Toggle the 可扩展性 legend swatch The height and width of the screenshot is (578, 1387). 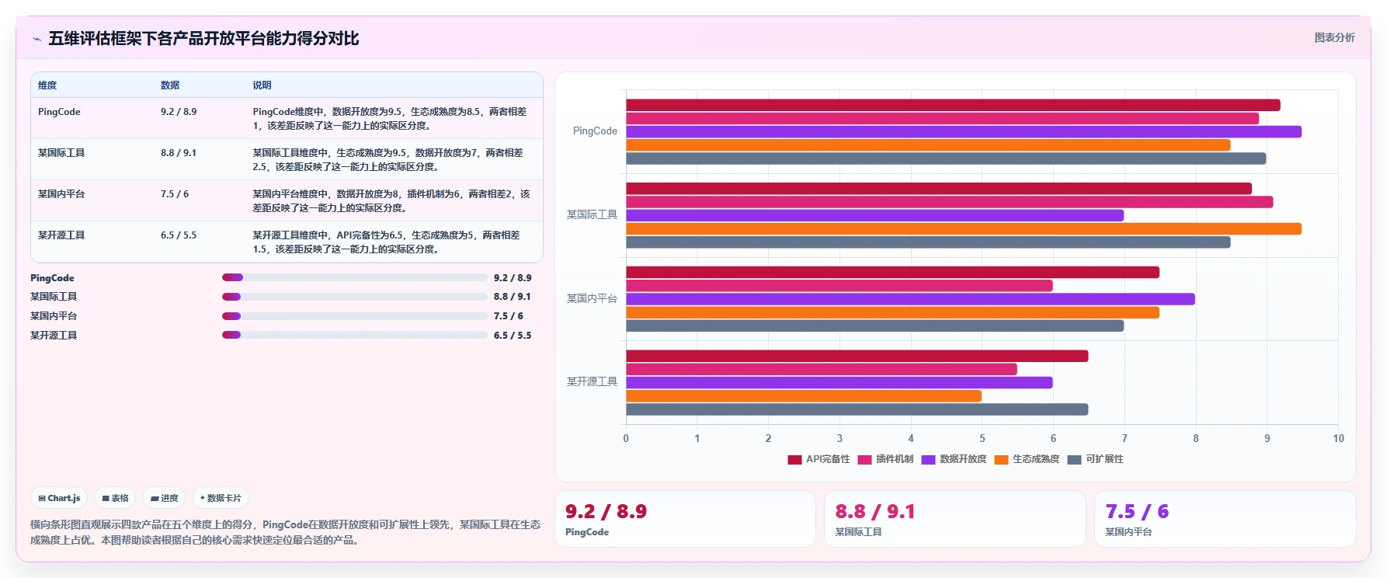[1074, 459]
